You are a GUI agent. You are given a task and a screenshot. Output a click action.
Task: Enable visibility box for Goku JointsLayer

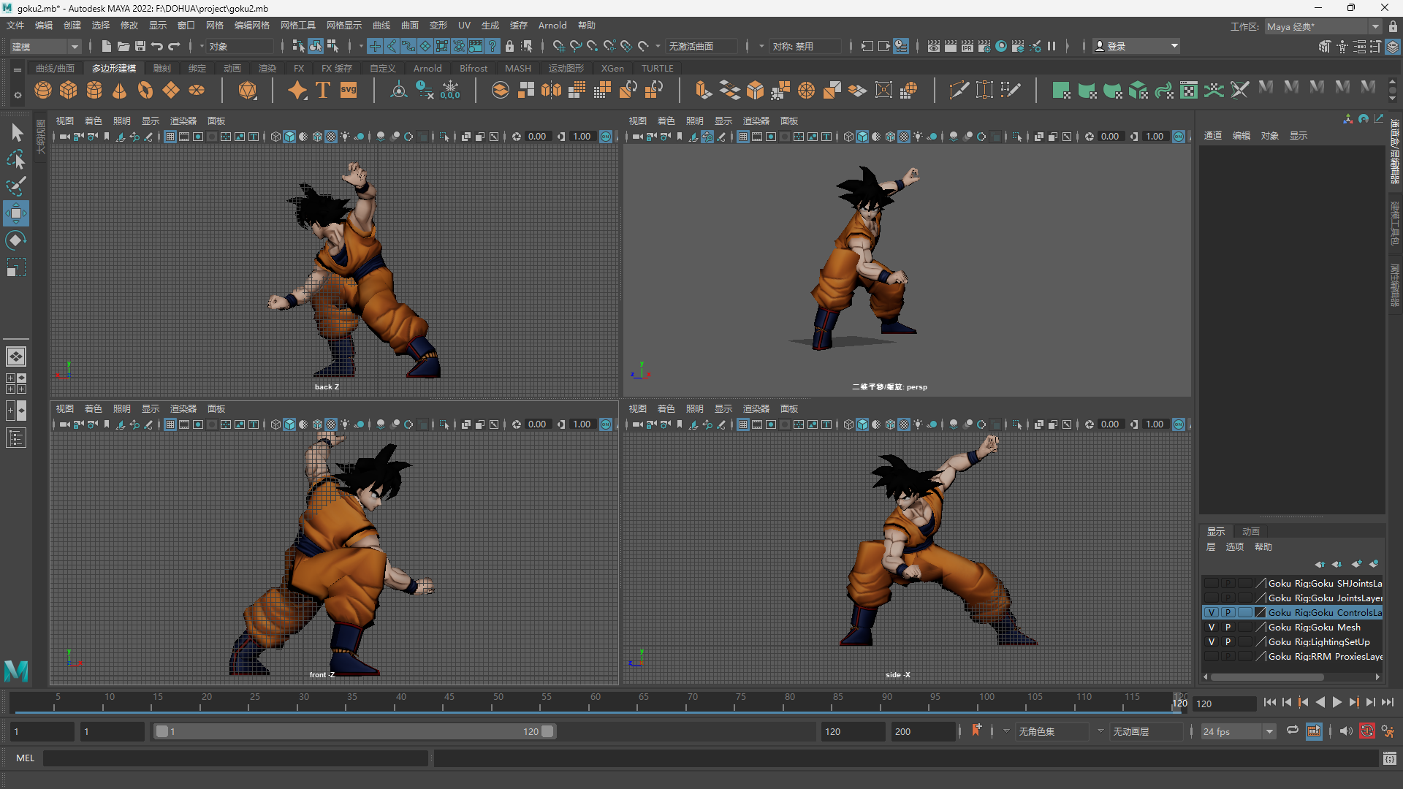tap(1212, 598)
